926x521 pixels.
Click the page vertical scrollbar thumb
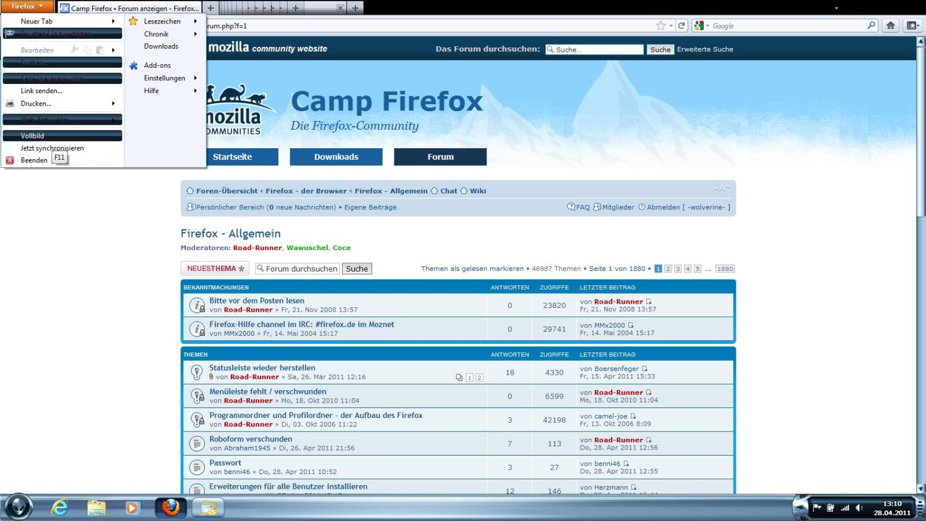click(920, 132)
